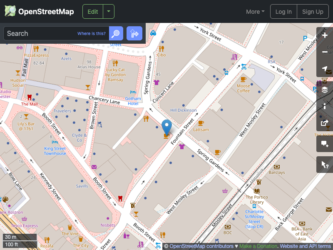The width and height of the screenshot is (333, 250).
Task: Click the zoom out control
Action: [325, 52]
